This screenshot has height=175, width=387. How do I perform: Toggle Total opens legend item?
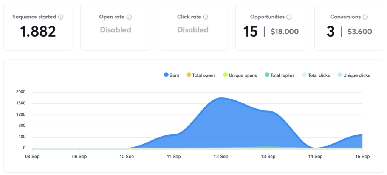[x=201, y=75]
